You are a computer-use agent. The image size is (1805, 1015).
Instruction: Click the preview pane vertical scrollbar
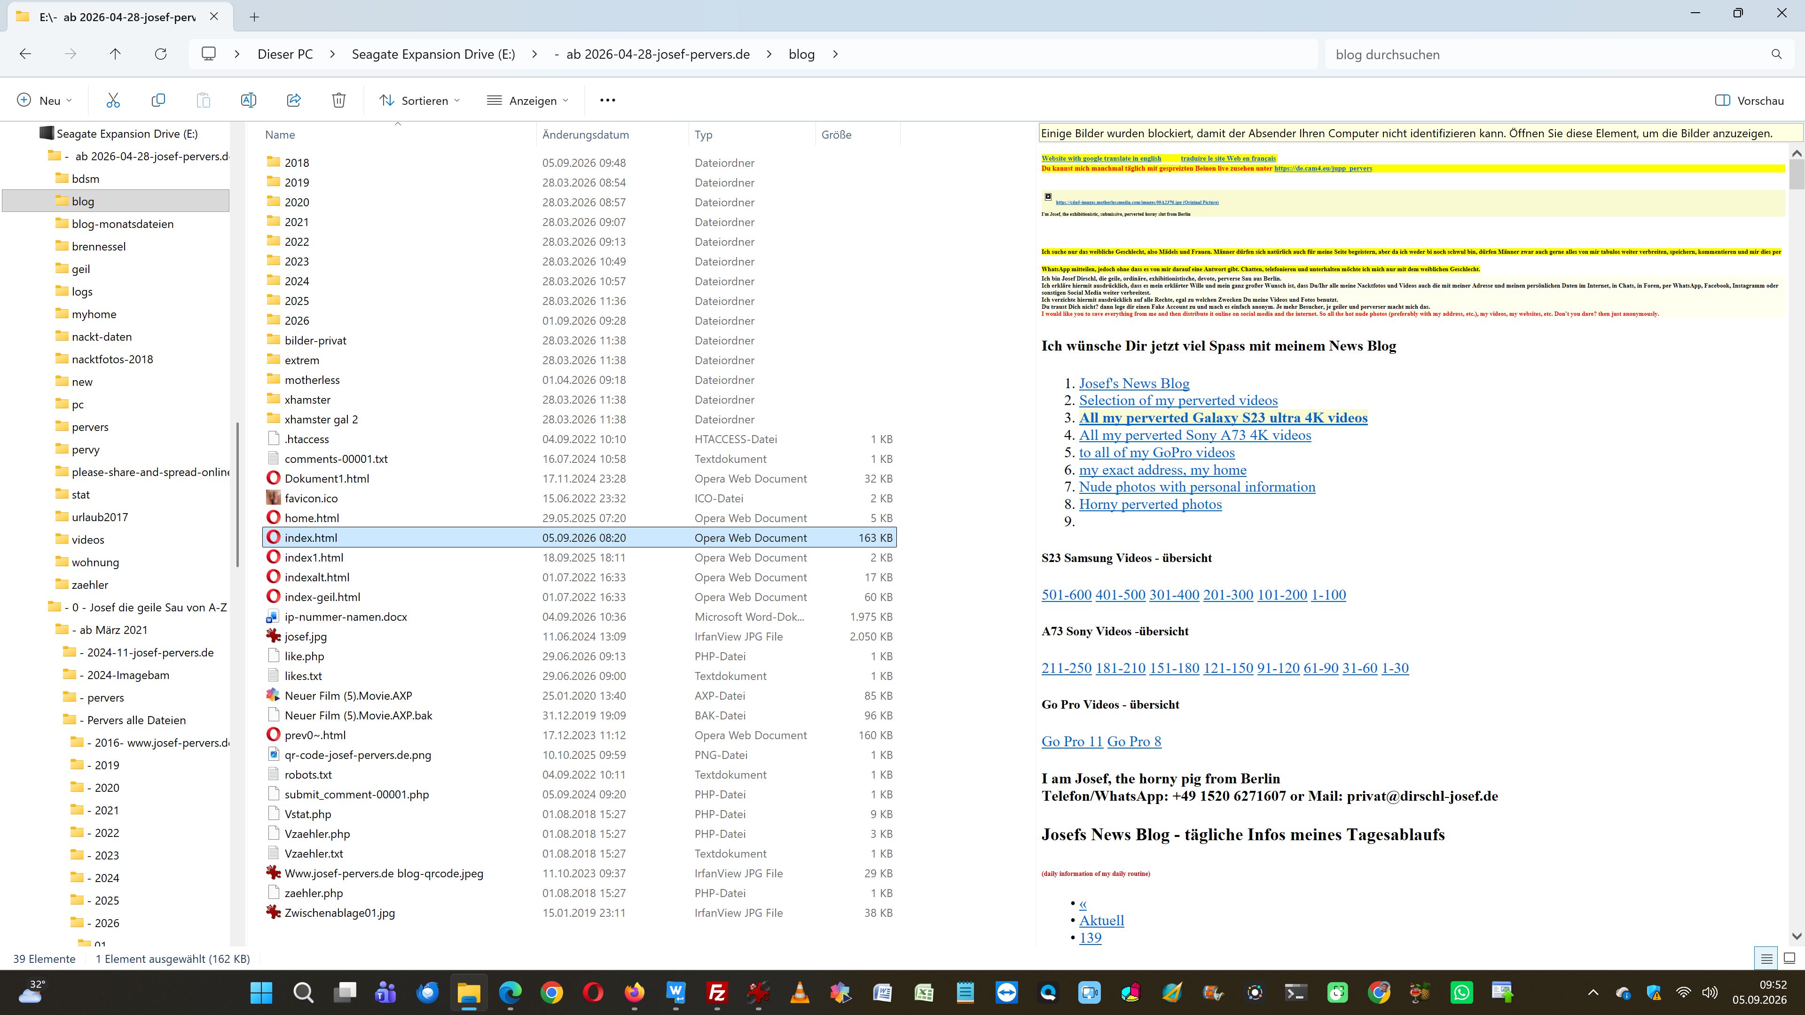[x=1796, y=544]
